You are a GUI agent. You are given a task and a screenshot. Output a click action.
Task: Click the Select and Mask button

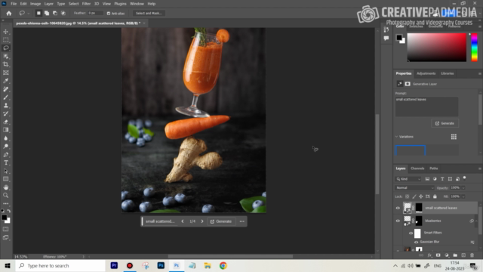coord(149,14)
